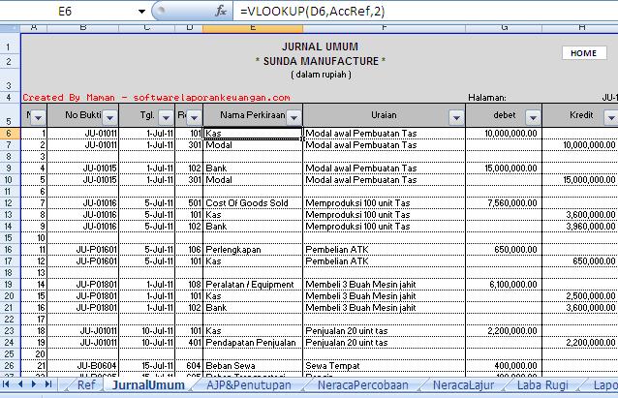This screenshot has height=398, width=618.
Task: Select column header G
Action: (505, 28)
